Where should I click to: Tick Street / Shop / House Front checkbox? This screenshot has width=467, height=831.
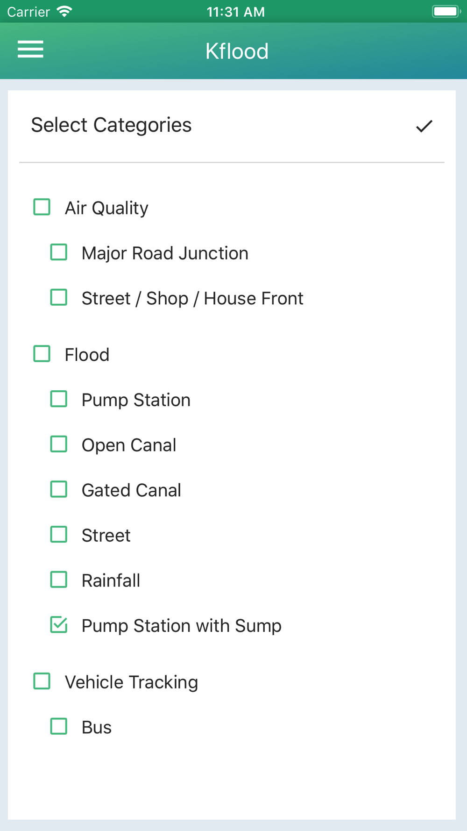click(x=59, y=297)
